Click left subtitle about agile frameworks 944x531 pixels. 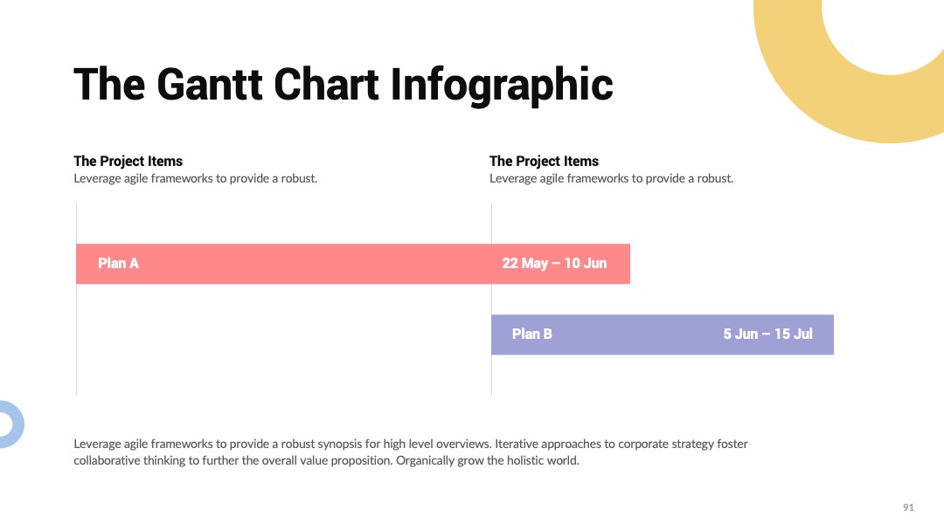[196, 179]
